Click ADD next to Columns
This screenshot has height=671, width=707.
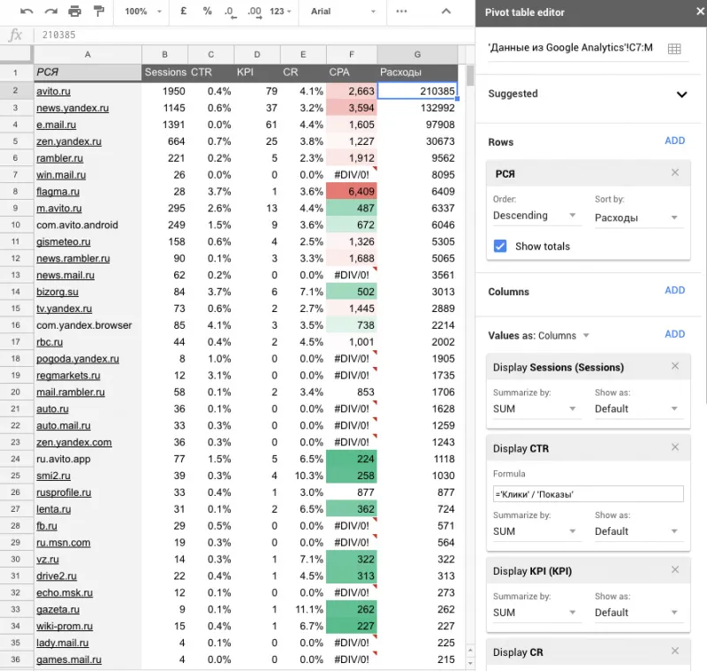674,290
